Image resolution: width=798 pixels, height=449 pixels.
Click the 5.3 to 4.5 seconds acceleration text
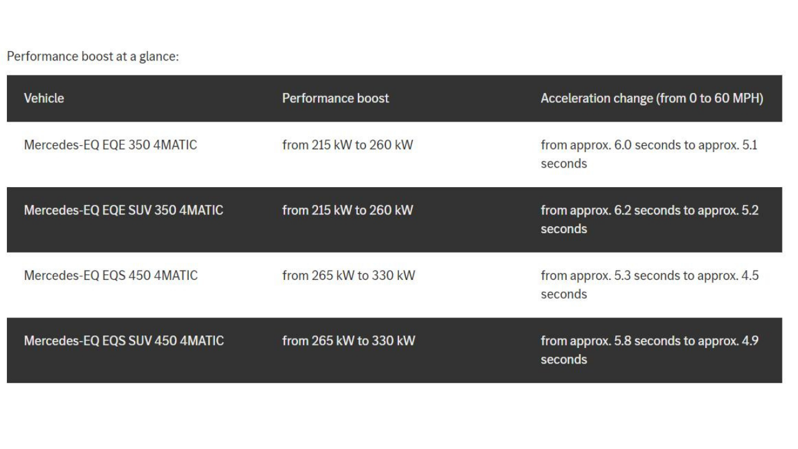click(x=650, y=285)
